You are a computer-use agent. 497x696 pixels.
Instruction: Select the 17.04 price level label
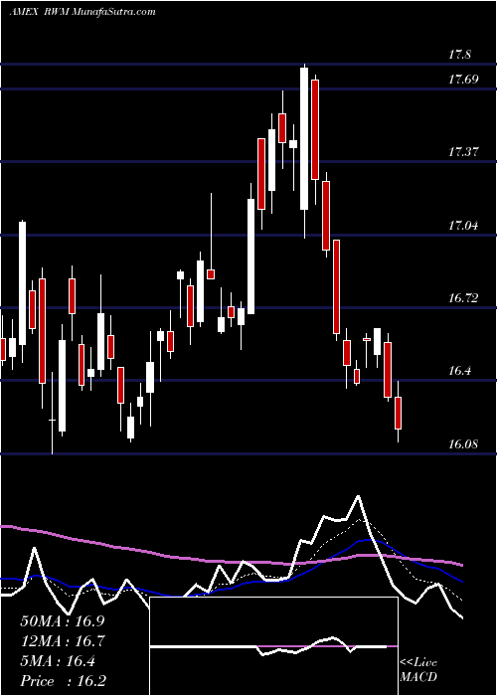coord(463,226)
